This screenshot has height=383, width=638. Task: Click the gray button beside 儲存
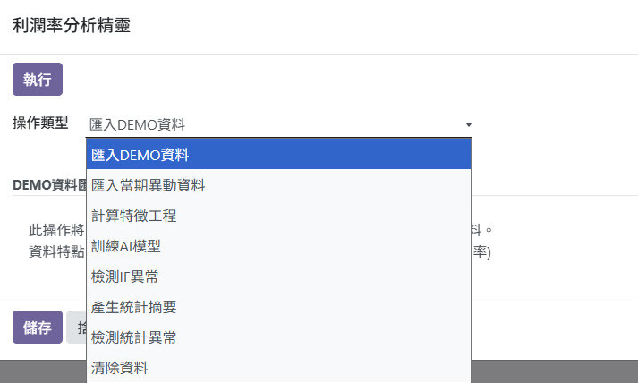click(x=76, y=328)
